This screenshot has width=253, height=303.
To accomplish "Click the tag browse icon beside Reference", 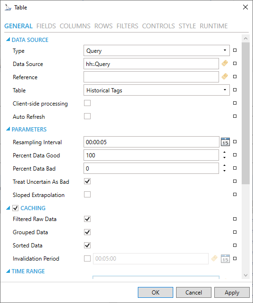I will pos(225,76).
